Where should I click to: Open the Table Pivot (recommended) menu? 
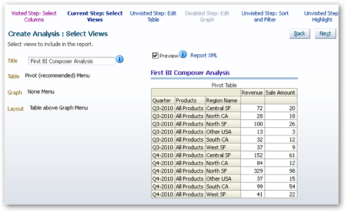click(57, 75)
